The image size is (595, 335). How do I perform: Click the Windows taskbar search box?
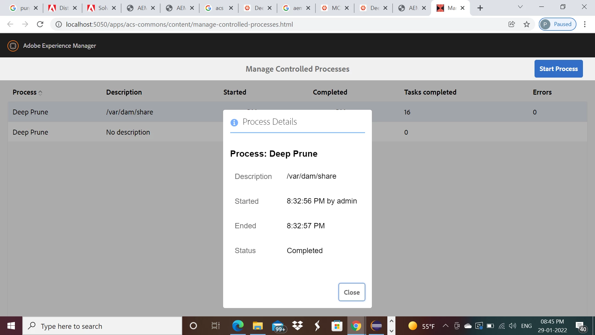point(102,326)
